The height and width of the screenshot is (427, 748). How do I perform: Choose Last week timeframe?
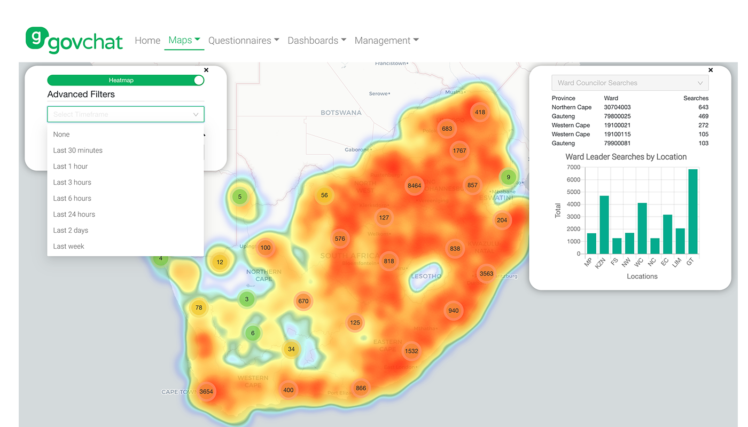pos(126,247)
